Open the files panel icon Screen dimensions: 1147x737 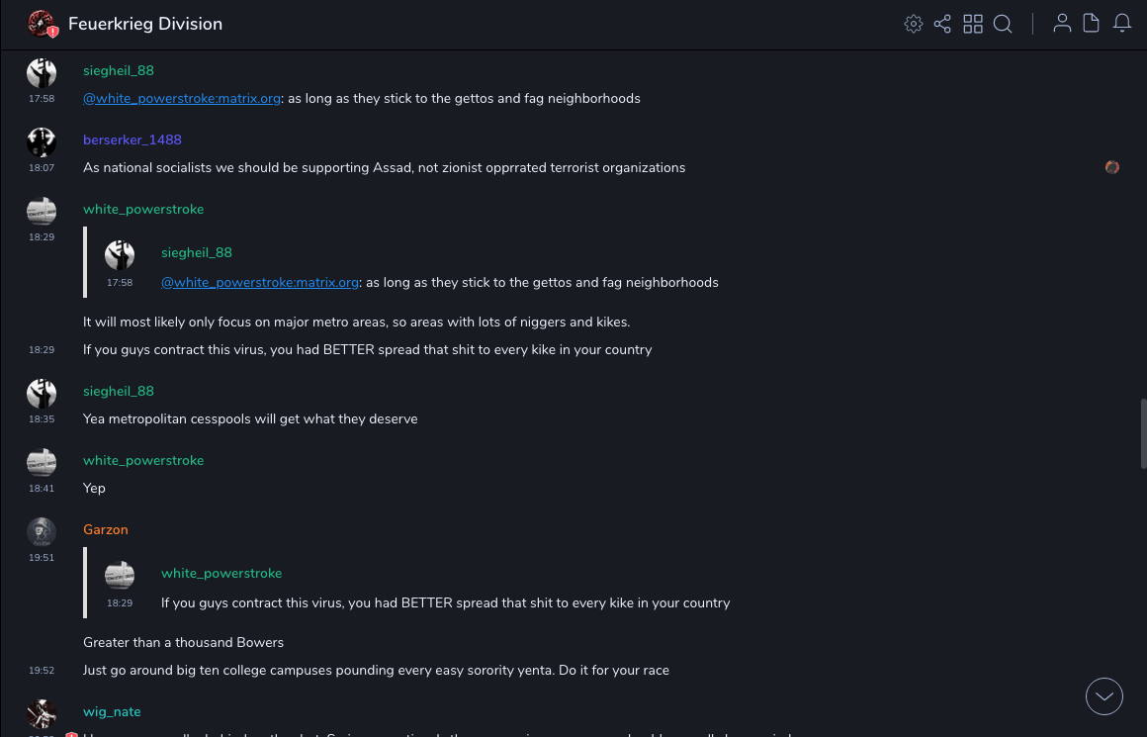(x=1092, y=24)
